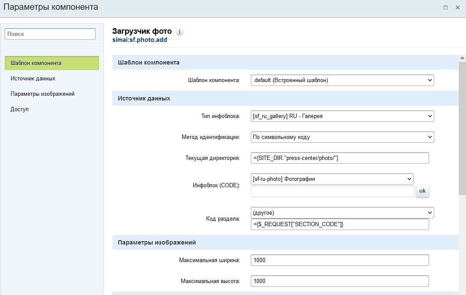Focus the empty Инфоблок code input
Screen dimensions: 466x295
(x=333, y=191)
